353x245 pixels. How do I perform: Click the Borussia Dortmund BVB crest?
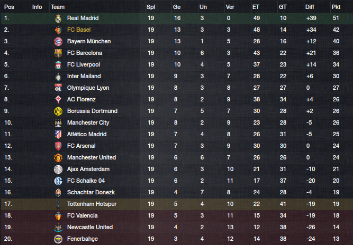pyautogui.click(x=58, y=111)
